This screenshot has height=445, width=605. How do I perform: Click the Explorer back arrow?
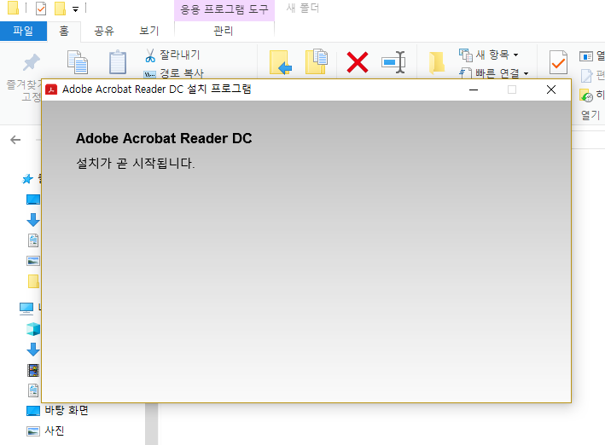(x=15, y=140)
